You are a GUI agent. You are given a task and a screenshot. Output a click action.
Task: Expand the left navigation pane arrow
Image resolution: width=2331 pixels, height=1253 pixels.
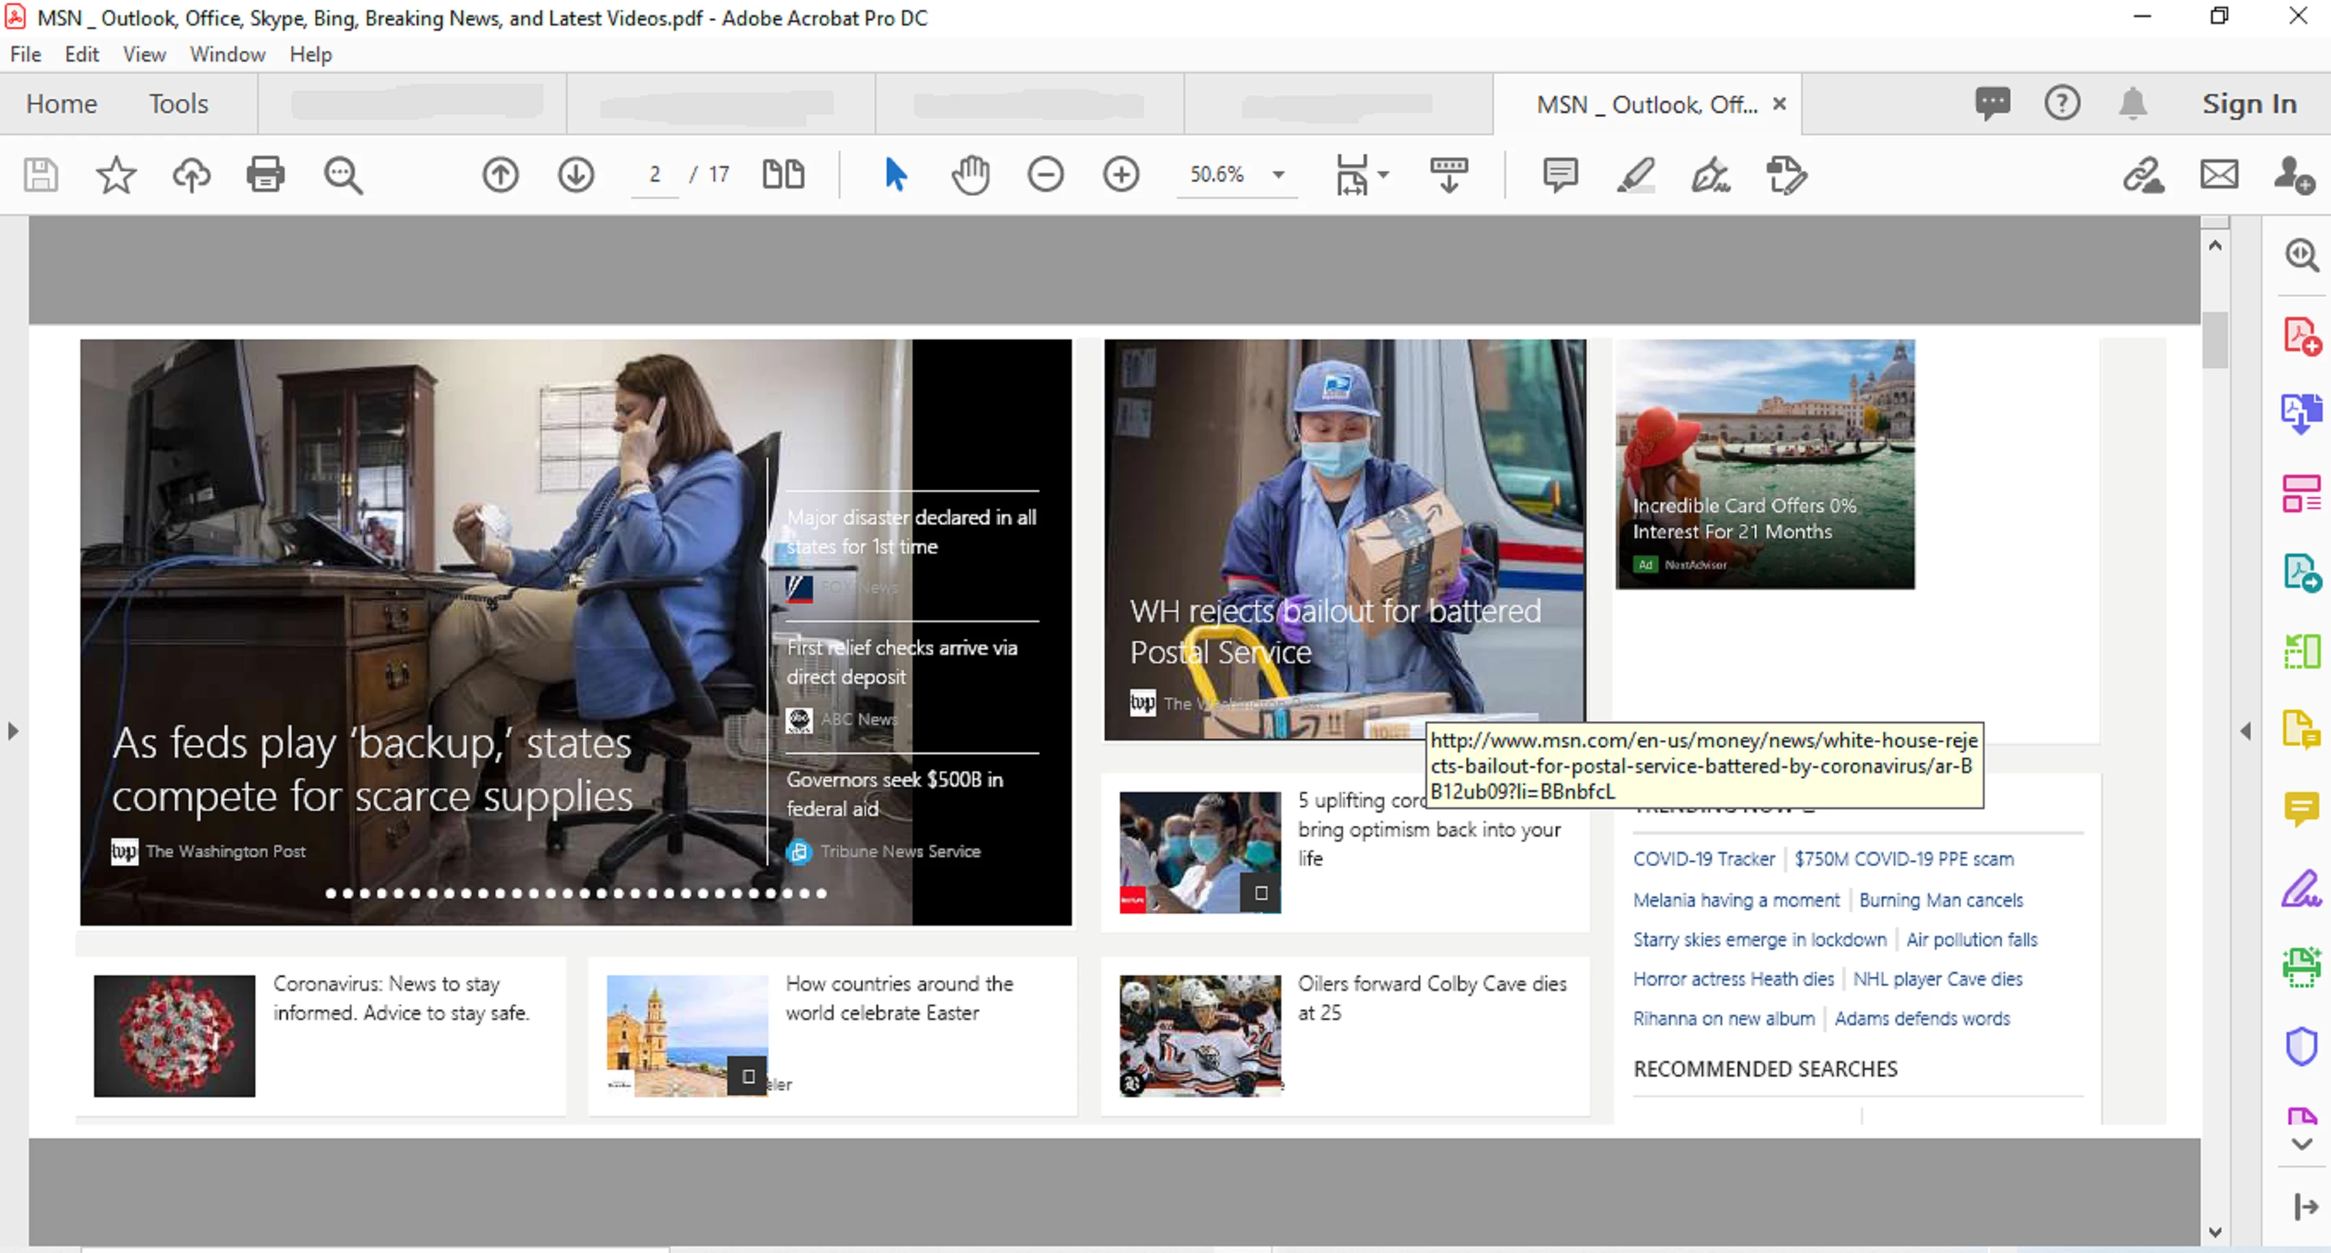coord(12,730)
